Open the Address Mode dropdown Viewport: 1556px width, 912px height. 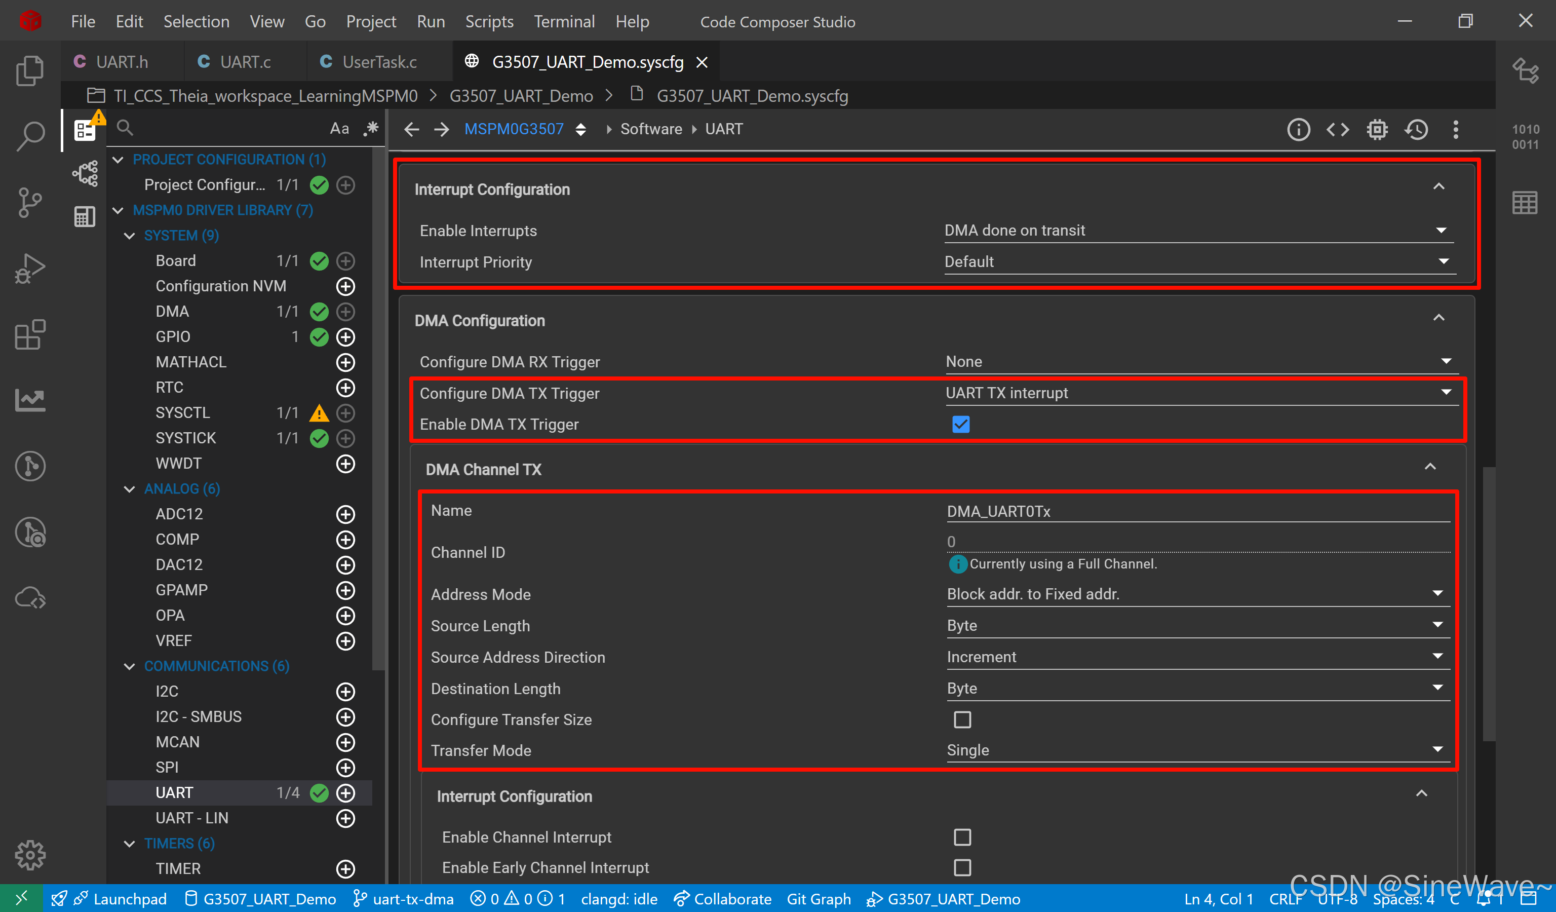point(1198,594)
